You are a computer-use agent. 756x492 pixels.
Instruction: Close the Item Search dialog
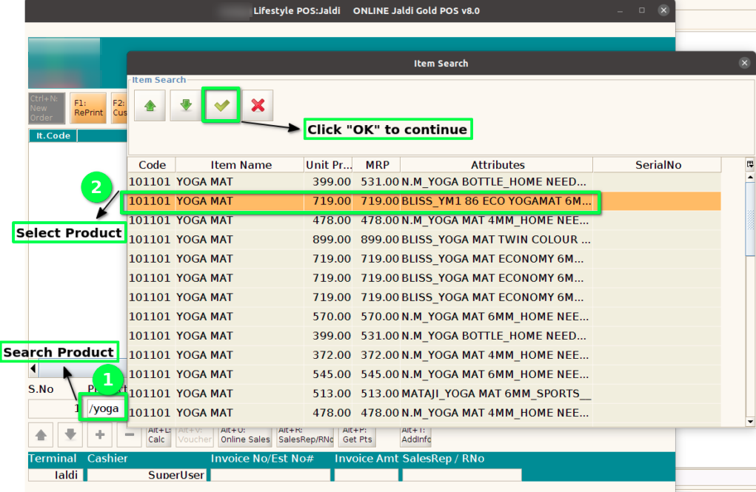coord(744,63)
